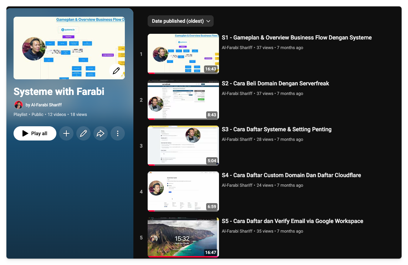
Task: Click the 'Playlist • Public • 12 videos • 18 views' text
Action: click(50, 115)
